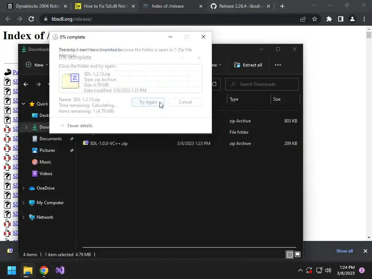Open the New item dropdown in Explorer
The height and width of the screenshot is (279, 372).
pos(37,65)
